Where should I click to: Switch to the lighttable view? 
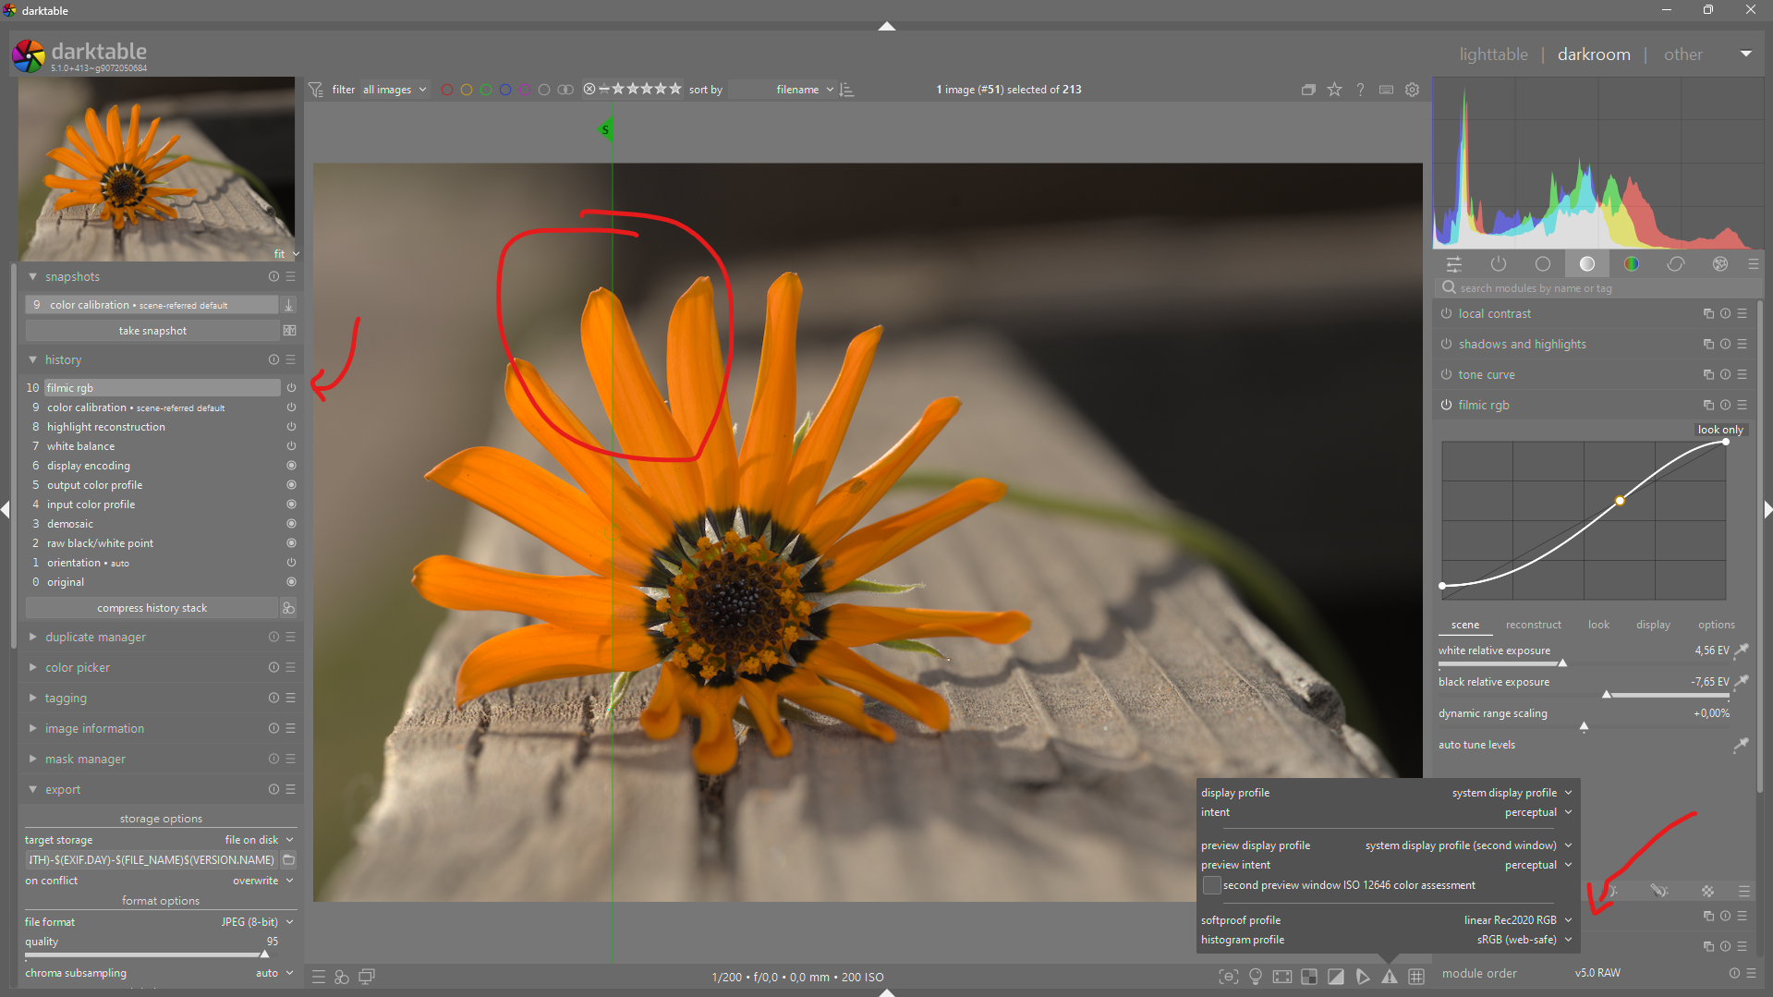[x=1493, y=55]
